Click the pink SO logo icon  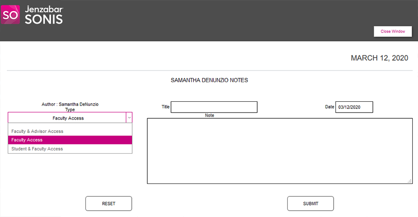coord(11,15)
